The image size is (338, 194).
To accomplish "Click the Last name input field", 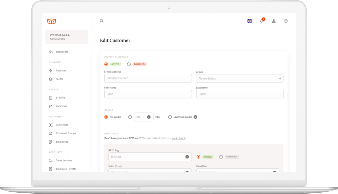I will [x=239, y=94].
